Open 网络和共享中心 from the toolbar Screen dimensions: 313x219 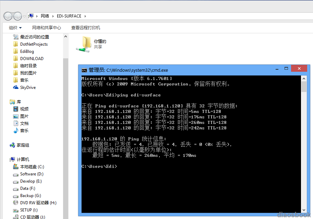[x=47, y=28]
